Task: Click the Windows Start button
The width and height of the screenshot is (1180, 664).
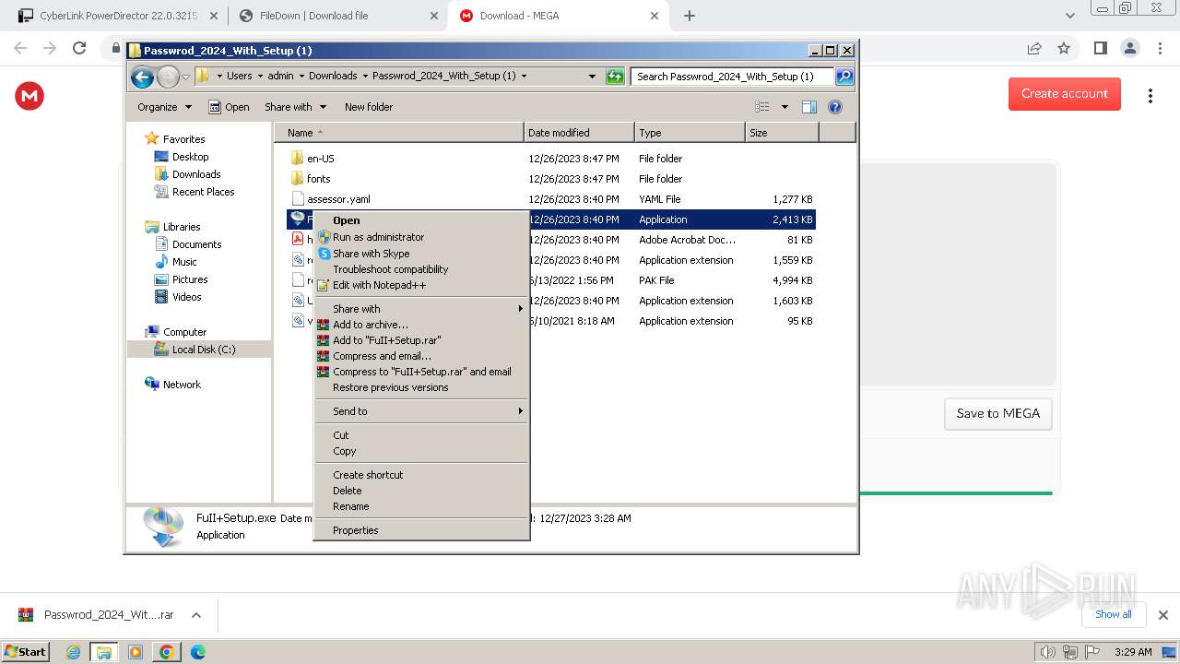Action: [x=26, y=652]
